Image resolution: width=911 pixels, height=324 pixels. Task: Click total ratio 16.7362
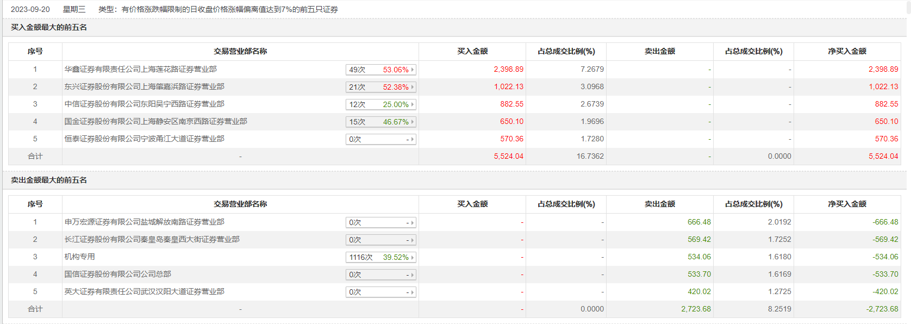[590, 156]
